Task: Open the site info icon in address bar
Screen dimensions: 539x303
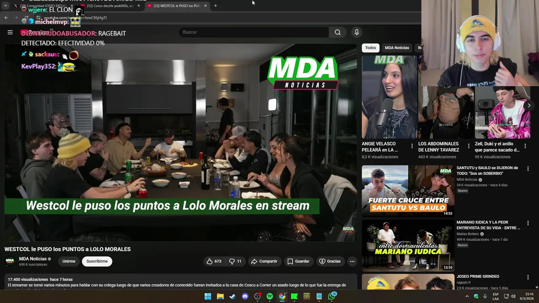Action: (38, 18)
